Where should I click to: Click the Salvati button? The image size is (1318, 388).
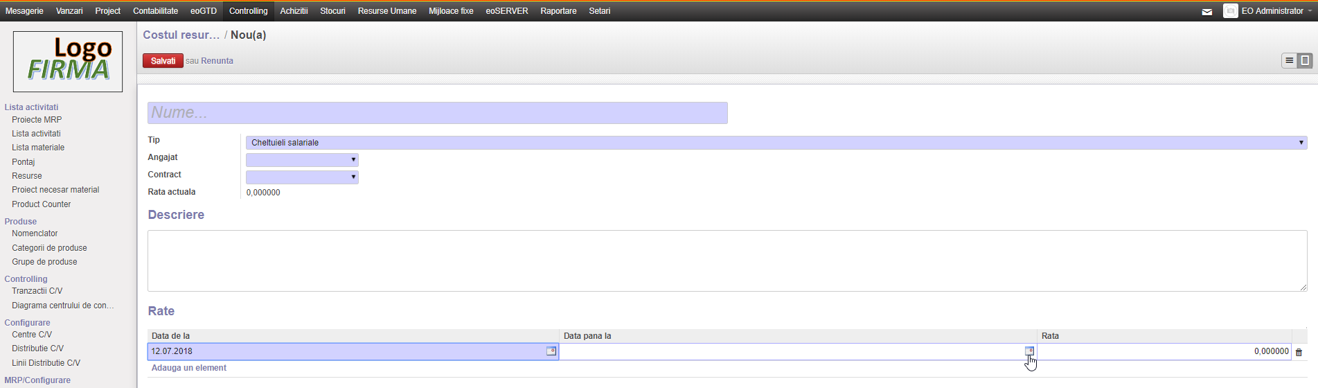[163, 61]
